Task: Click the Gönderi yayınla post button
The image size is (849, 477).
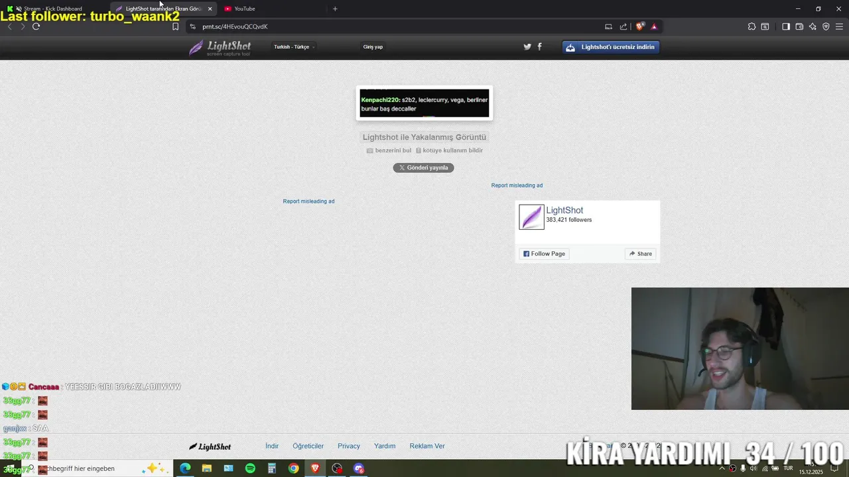Action: point(423,168)
